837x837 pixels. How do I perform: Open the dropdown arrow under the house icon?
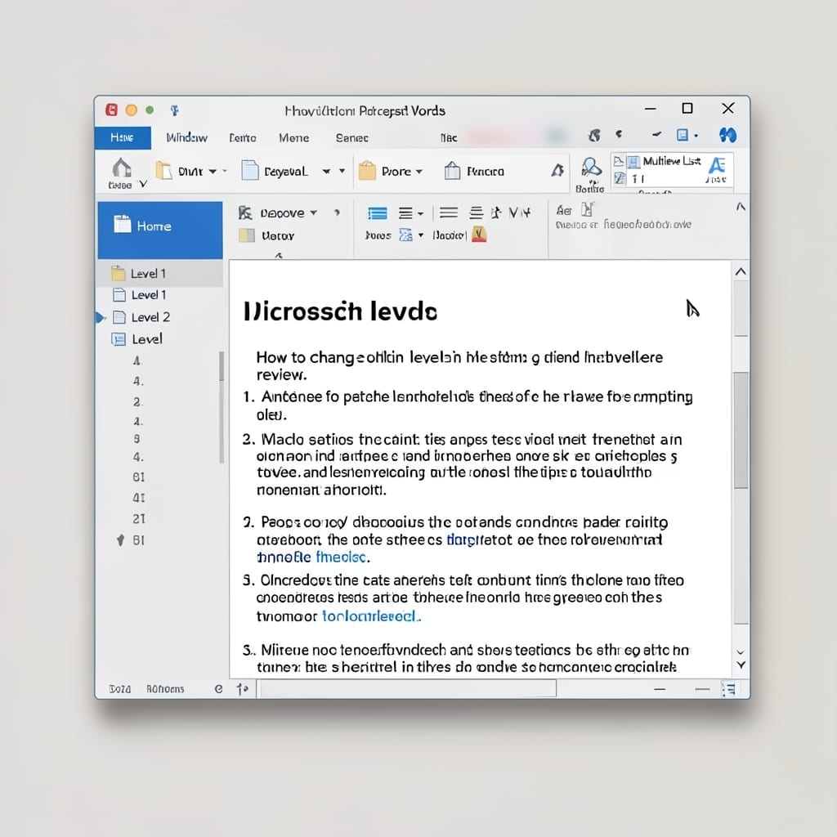pyautogui.click(x=143, y=184)
